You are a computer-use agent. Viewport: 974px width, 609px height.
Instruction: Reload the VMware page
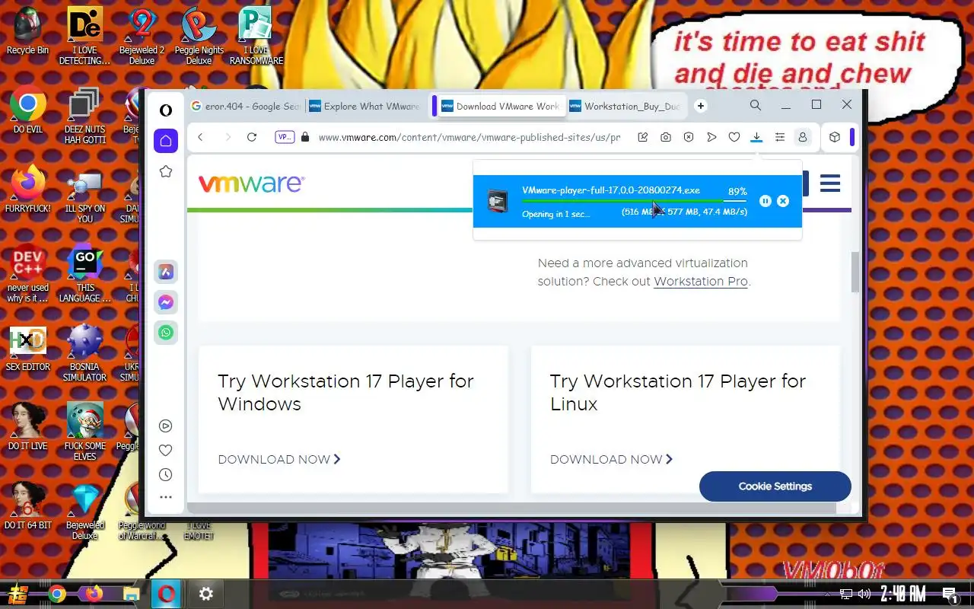pyautogui.click(x=252, y=137)
